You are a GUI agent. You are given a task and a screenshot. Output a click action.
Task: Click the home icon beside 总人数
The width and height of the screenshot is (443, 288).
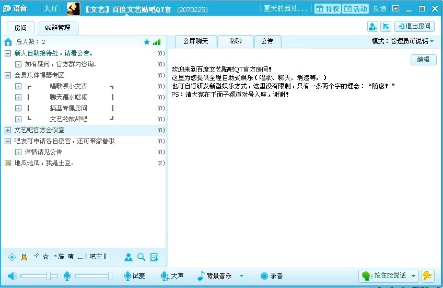tap(8, 42)
